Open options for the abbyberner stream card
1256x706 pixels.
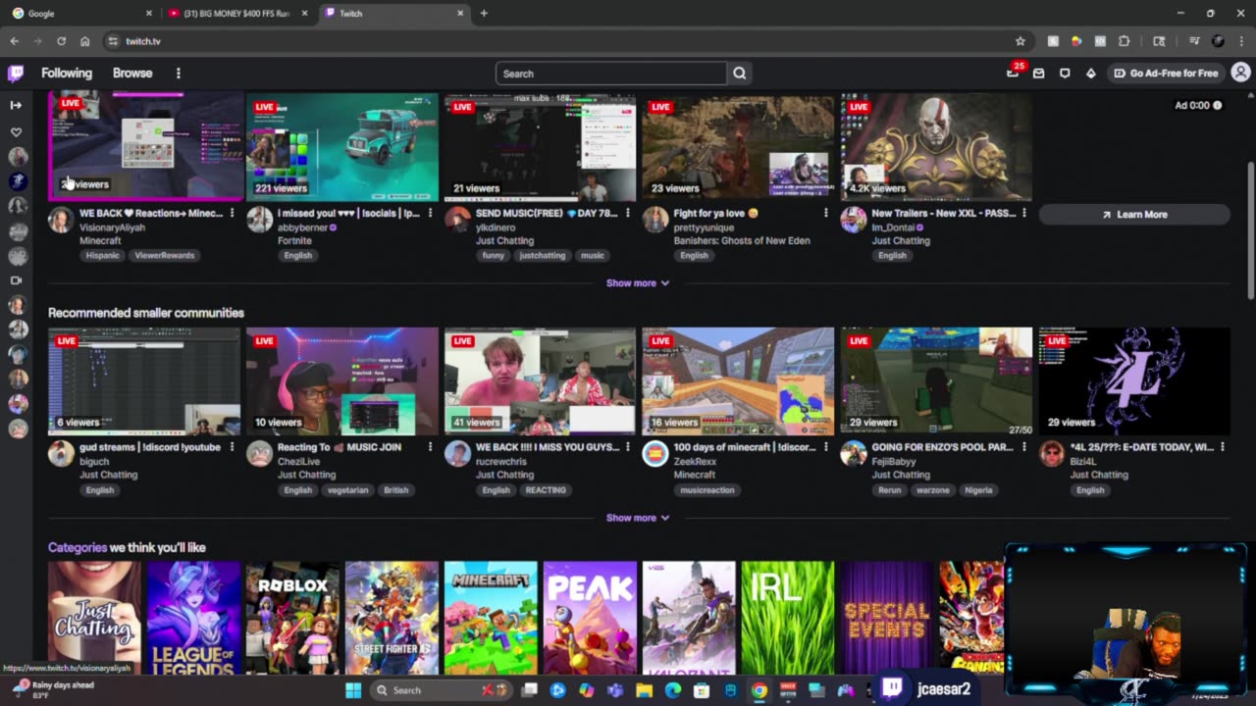tap(430, 213)
